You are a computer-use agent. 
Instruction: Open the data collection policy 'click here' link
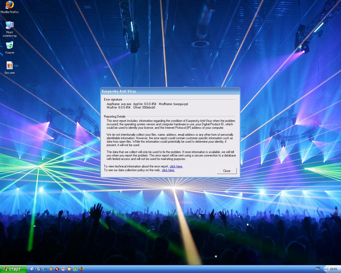tap(168, 170)
